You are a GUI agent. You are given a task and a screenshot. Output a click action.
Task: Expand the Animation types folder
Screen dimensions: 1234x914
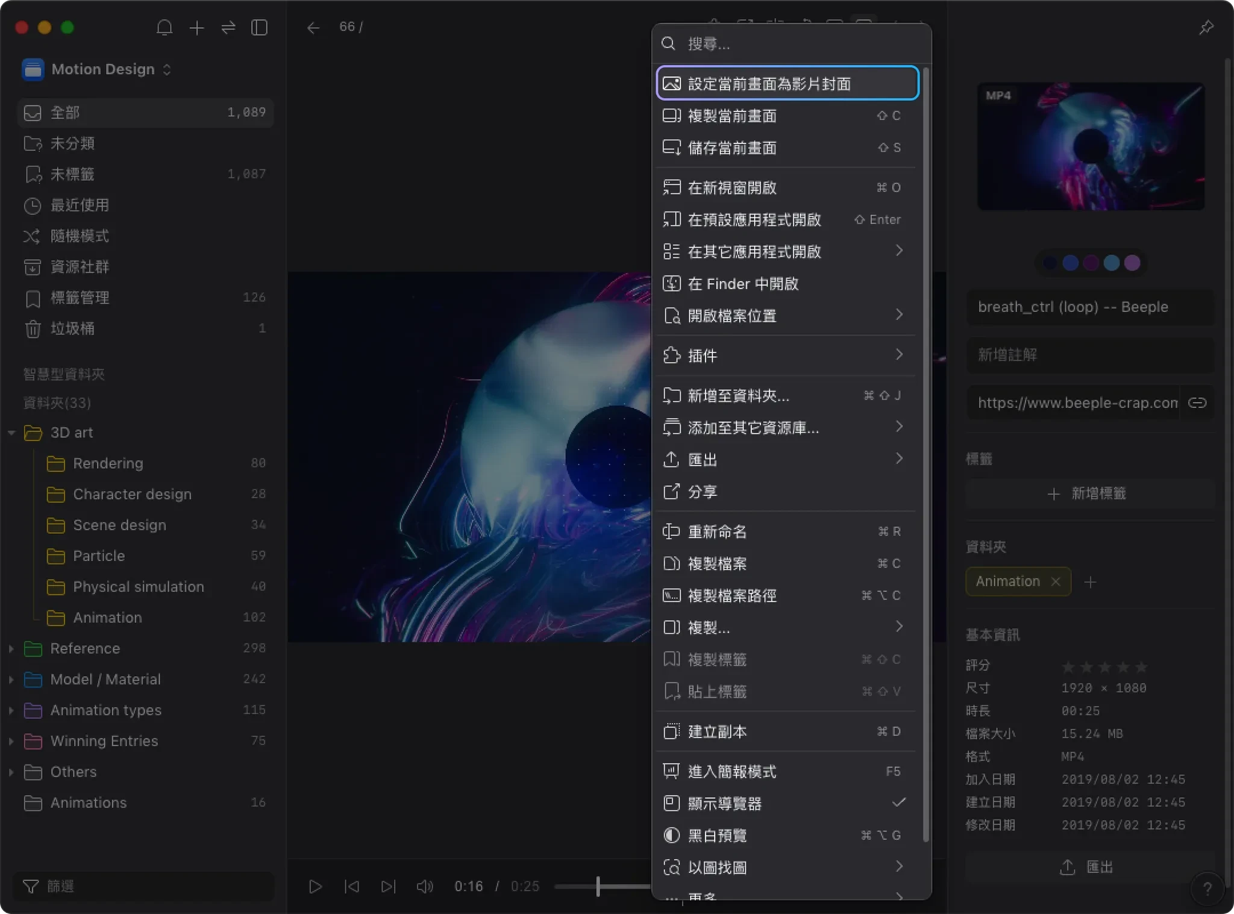11,710
